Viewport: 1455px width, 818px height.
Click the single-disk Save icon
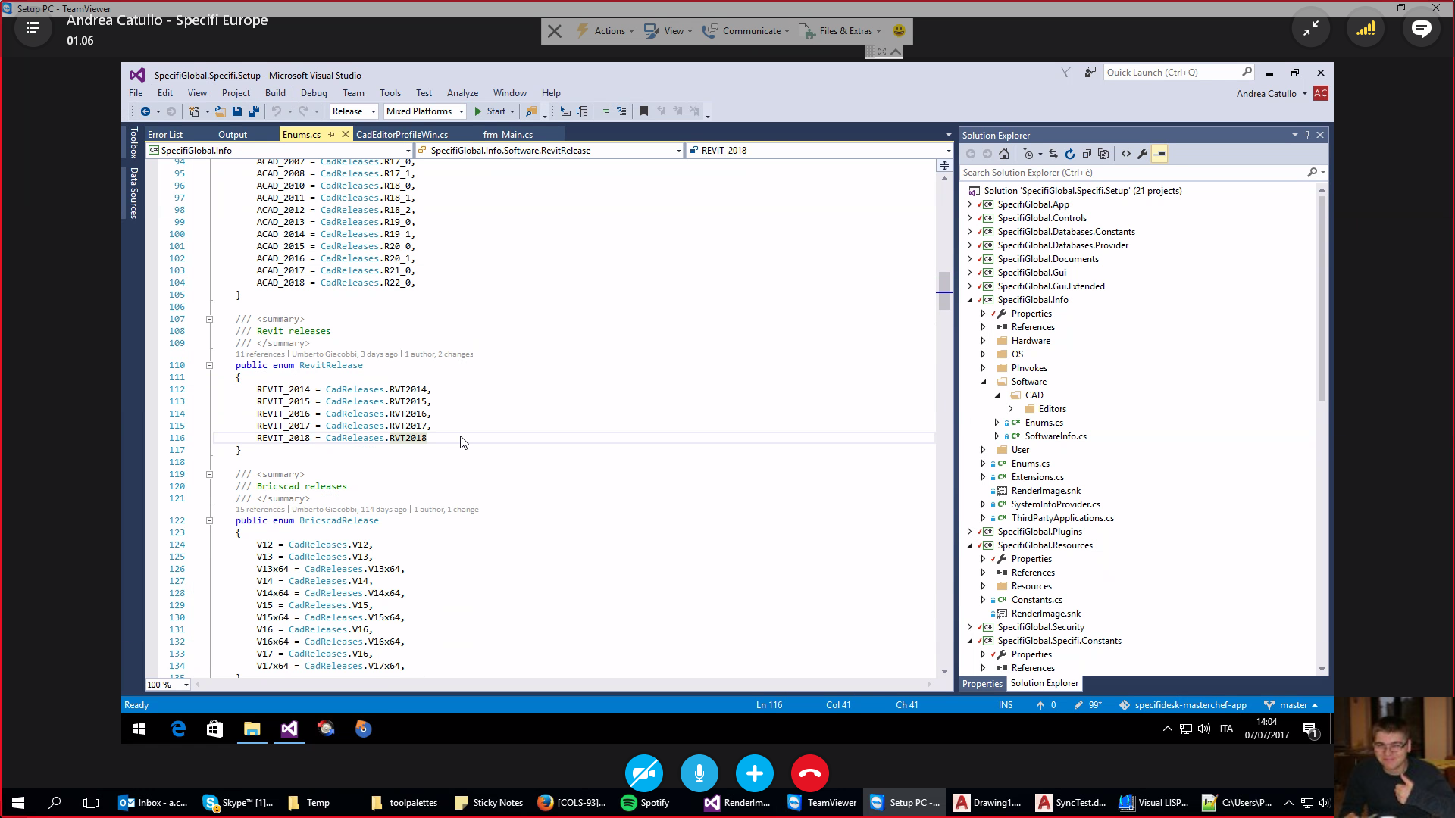[237, 111]
